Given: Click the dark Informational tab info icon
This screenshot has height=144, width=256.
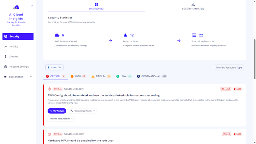Looking at the screenshot, I should [139, 76].
